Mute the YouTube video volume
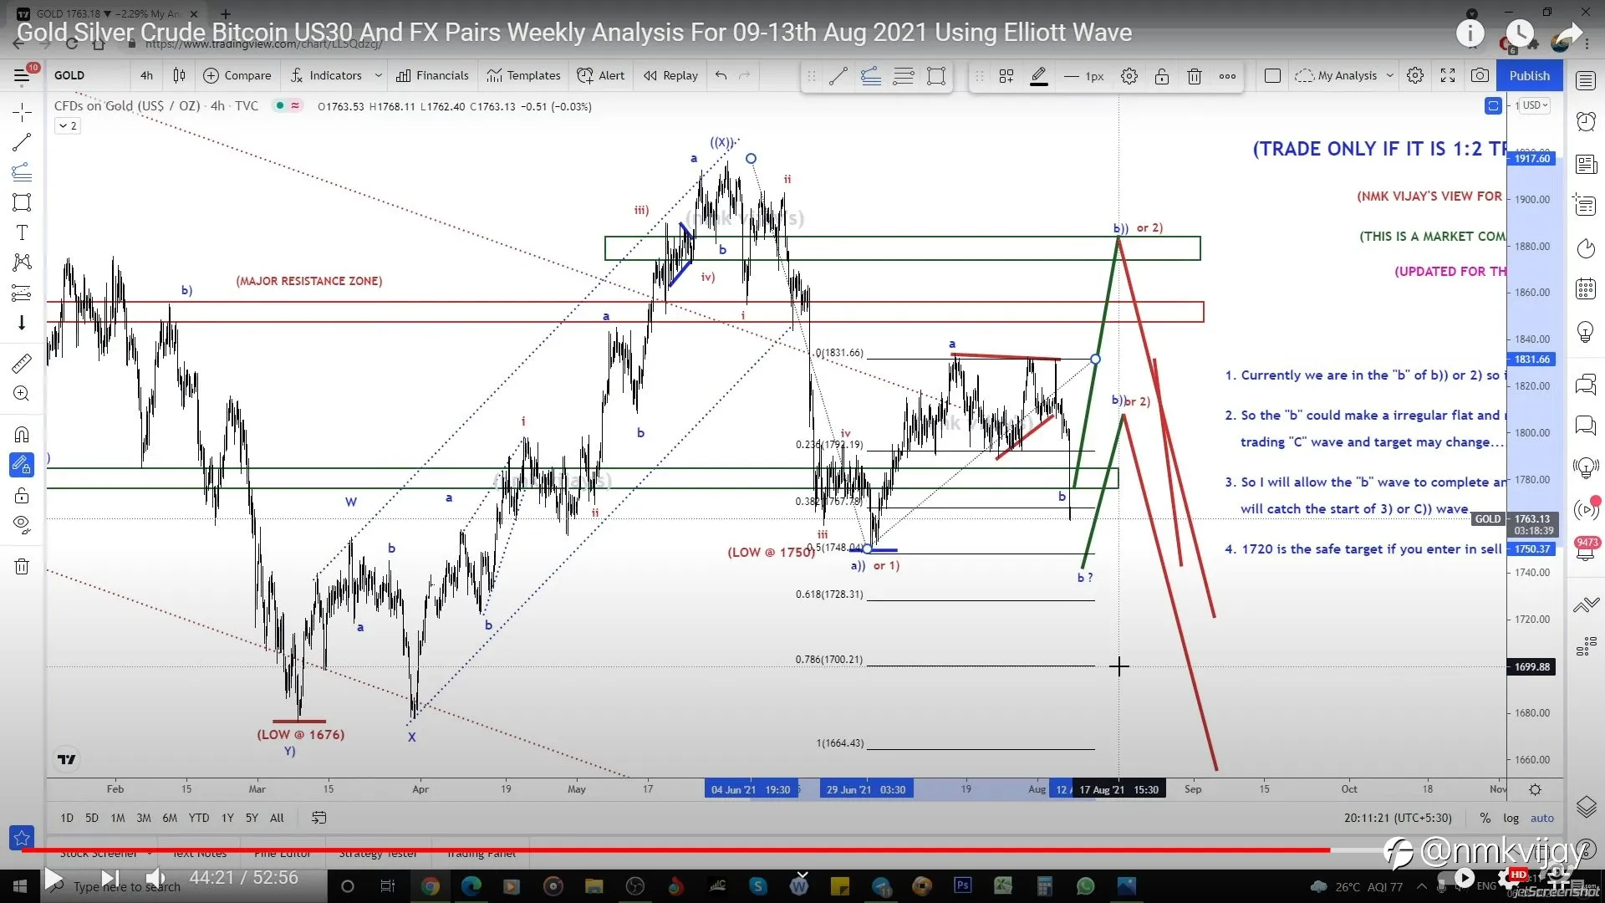The image size is (1605, 903). point(155,877)
